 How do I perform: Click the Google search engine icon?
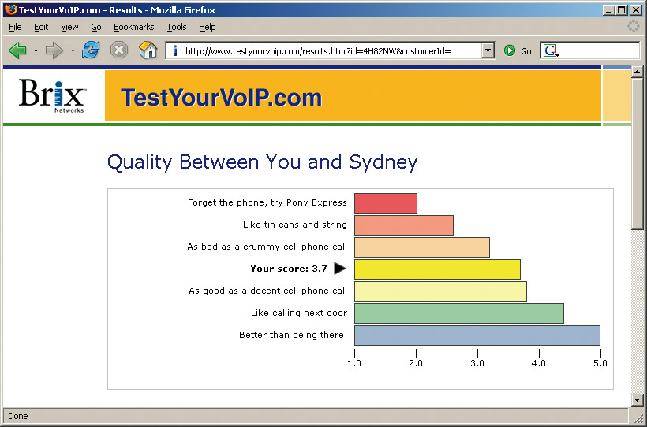click(x=552, y=50)
